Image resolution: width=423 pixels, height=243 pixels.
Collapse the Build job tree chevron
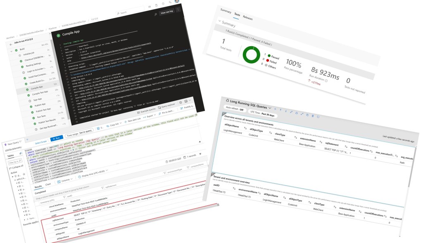tap(12, 50)
